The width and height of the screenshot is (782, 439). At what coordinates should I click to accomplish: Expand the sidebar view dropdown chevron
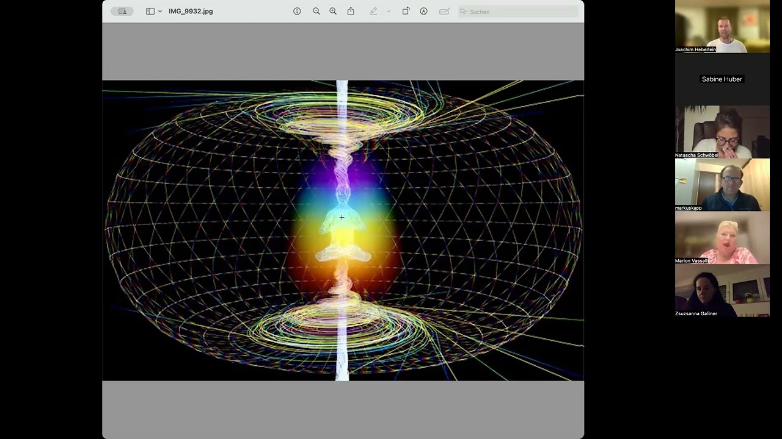pyautogui.click(x=160, y=11)
